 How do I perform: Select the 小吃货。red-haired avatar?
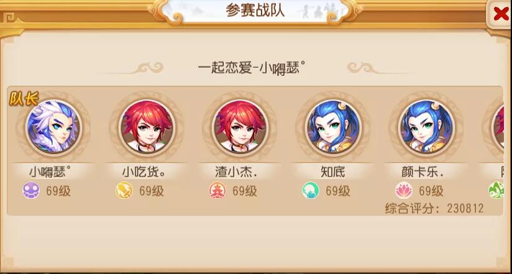[147, 127]
